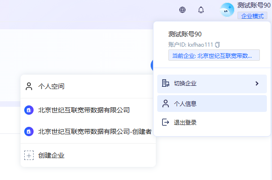Click the panel name 测试账号90

(185, 34)
